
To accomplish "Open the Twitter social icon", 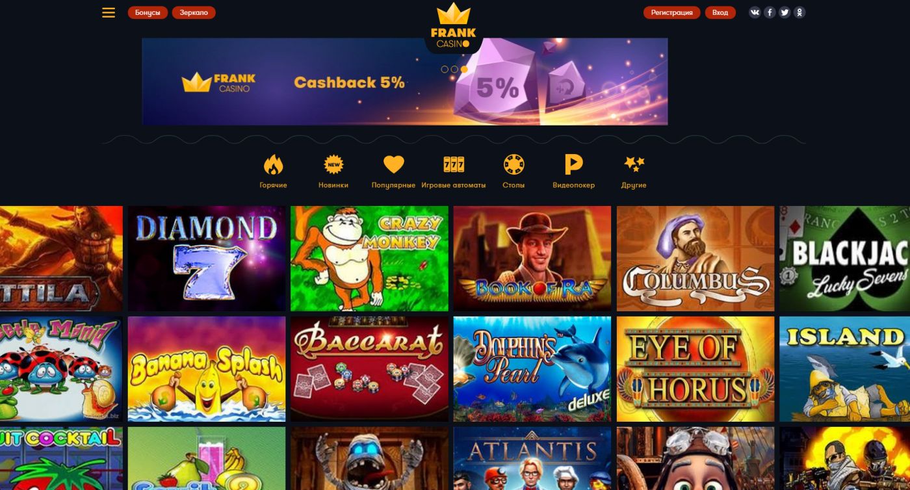I will (785, 12).
